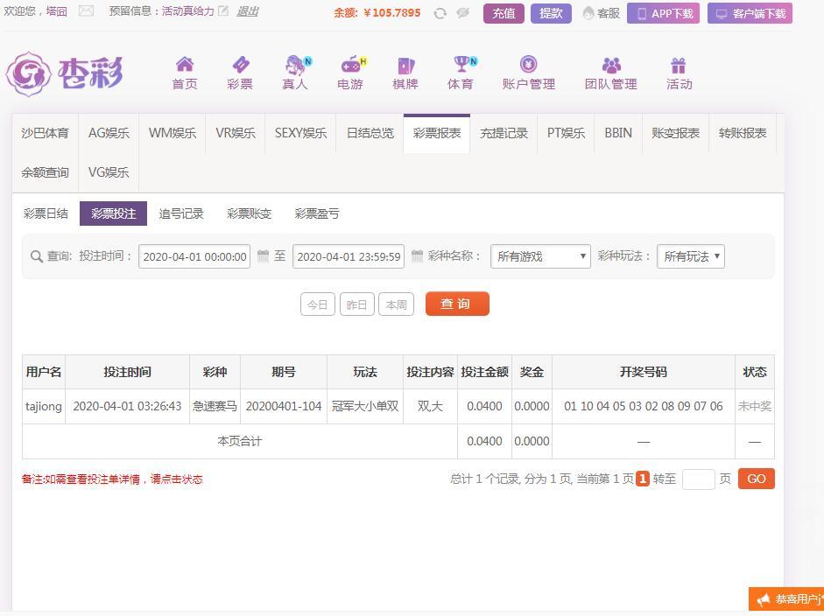Click the 充值 recharge button
Viewport: 824px width, 616px height.
pos(504,14)
